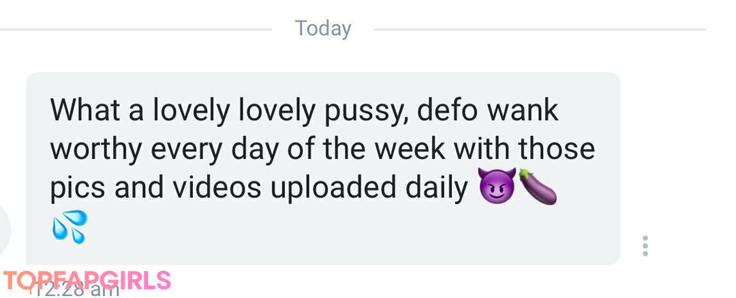
Task: Click the purple smiling devil emoji
Action: point(497,186)
